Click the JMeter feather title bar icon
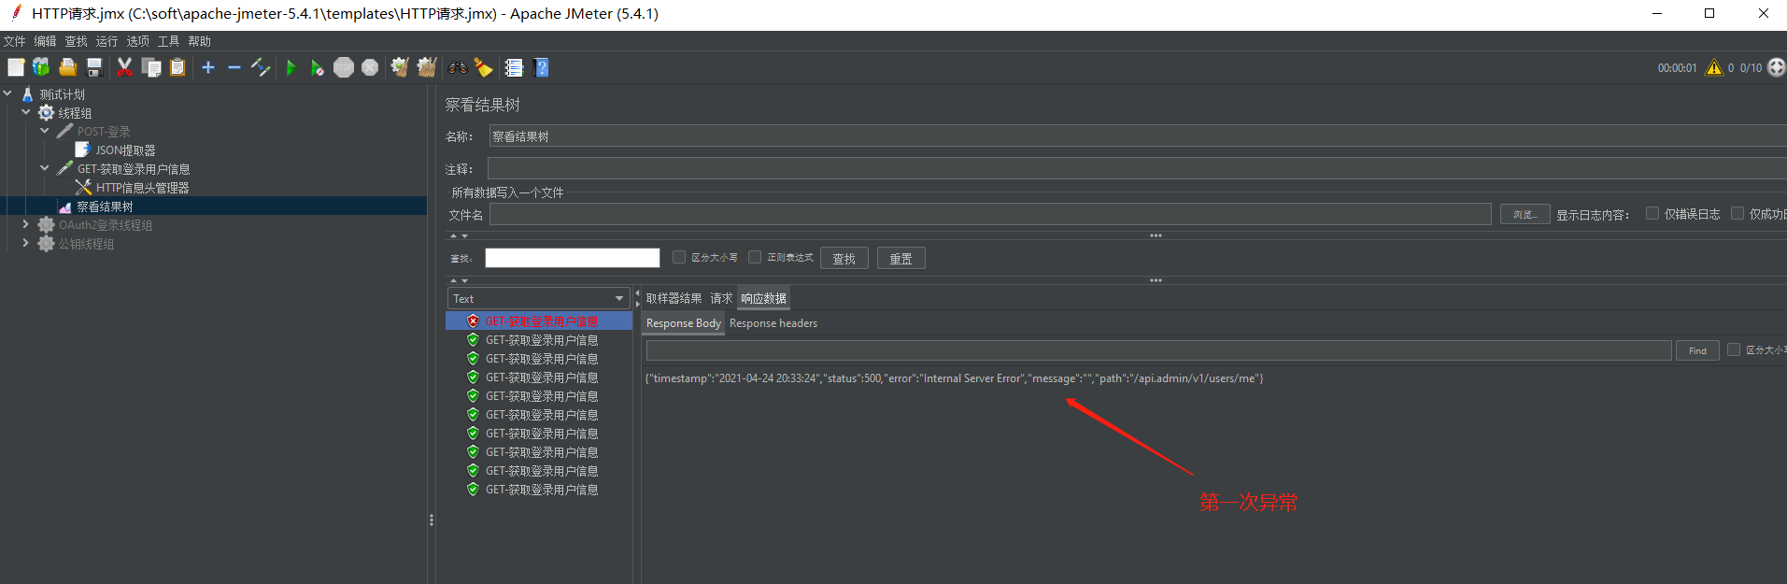The height and width of the screenshot is (584, 1787). (16, 13)
